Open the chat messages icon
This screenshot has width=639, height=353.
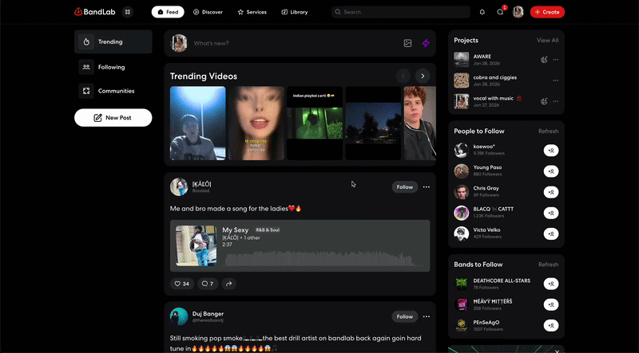500,12
